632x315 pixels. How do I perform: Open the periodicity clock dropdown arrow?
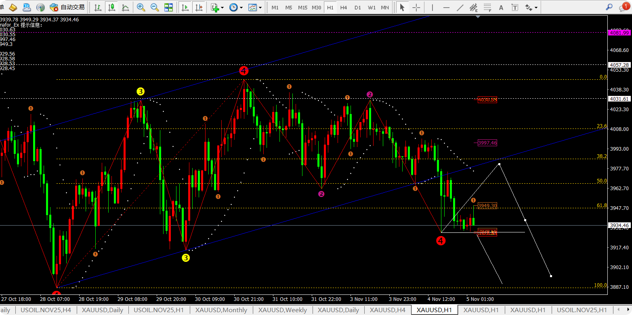241,7
